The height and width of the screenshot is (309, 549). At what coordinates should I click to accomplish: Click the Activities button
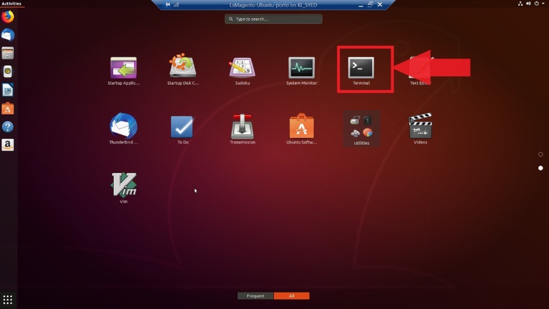click(x=11, y=4)
